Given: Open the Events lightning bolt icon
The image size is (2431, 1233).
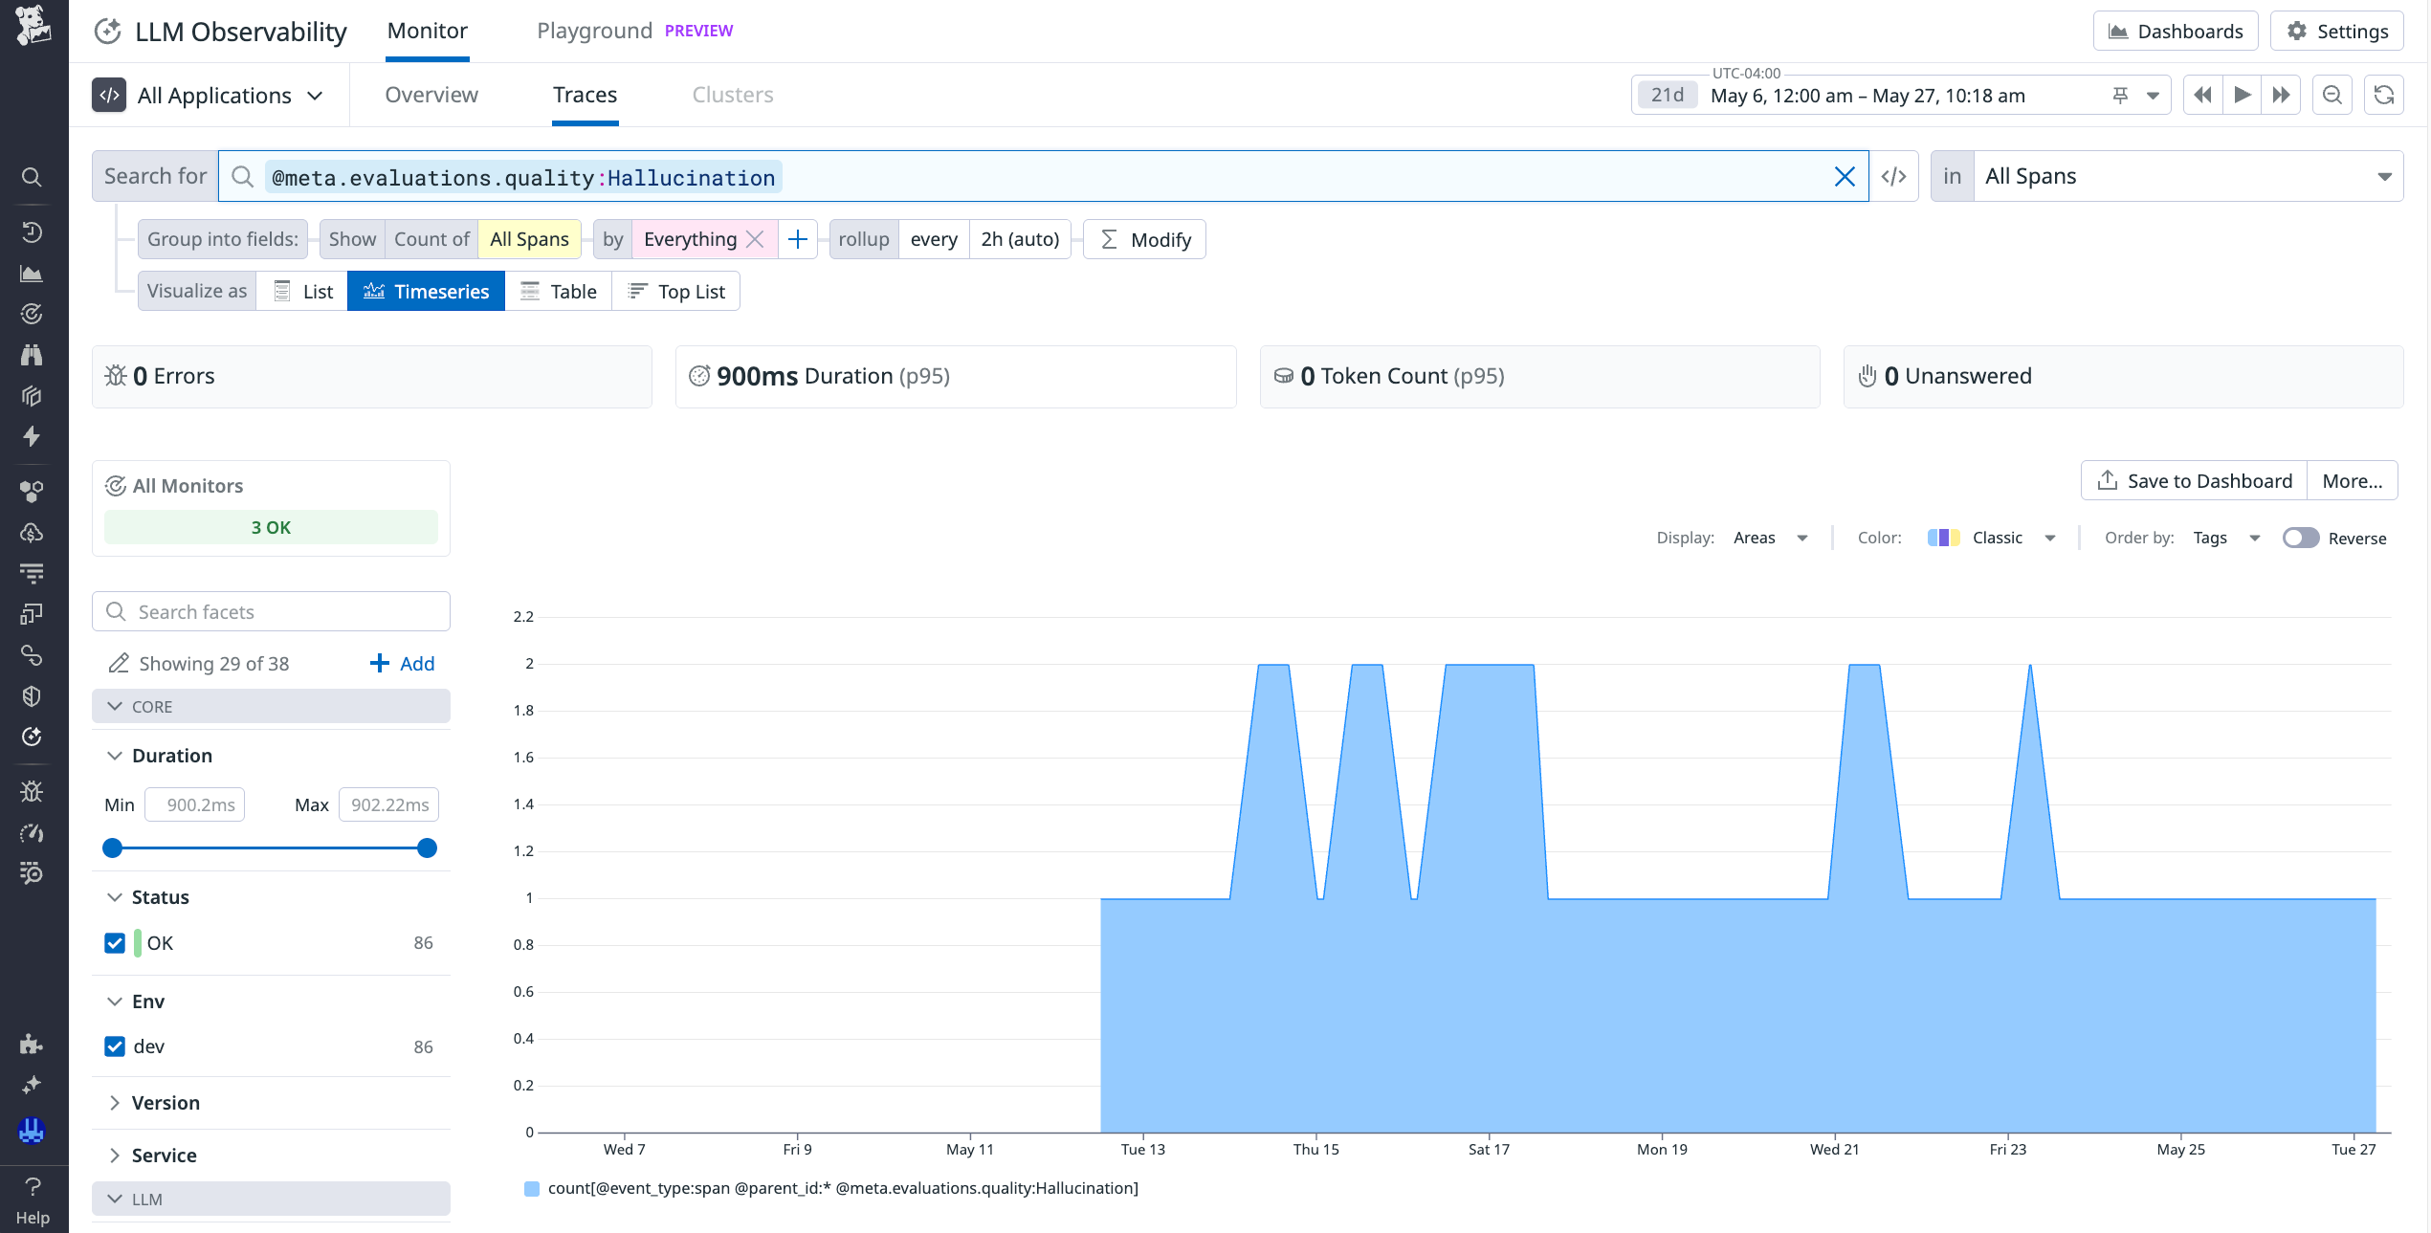Looking at the screenshot, I should click(x=32, y=437).
